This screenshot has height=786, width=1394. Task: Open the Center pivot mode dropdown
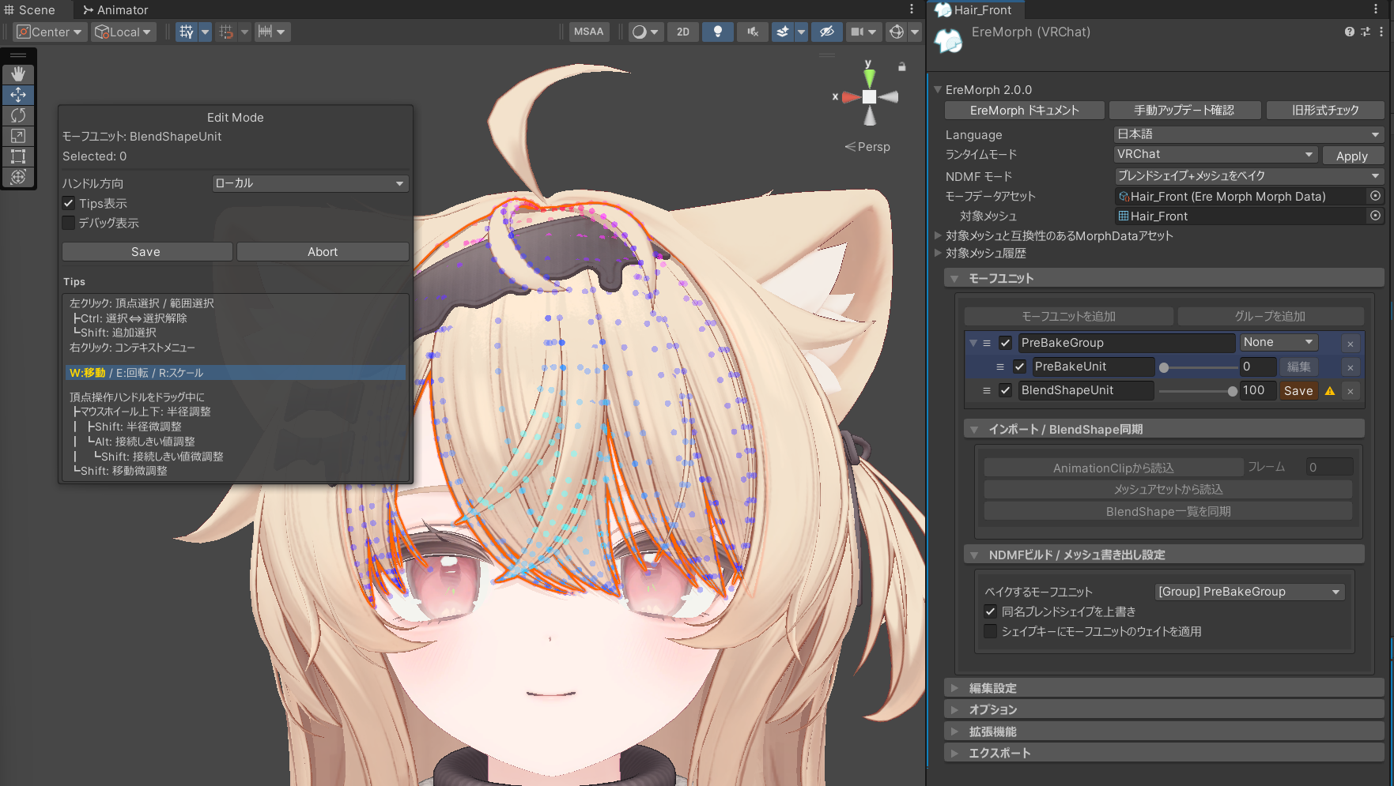click(x=50, y=32)
